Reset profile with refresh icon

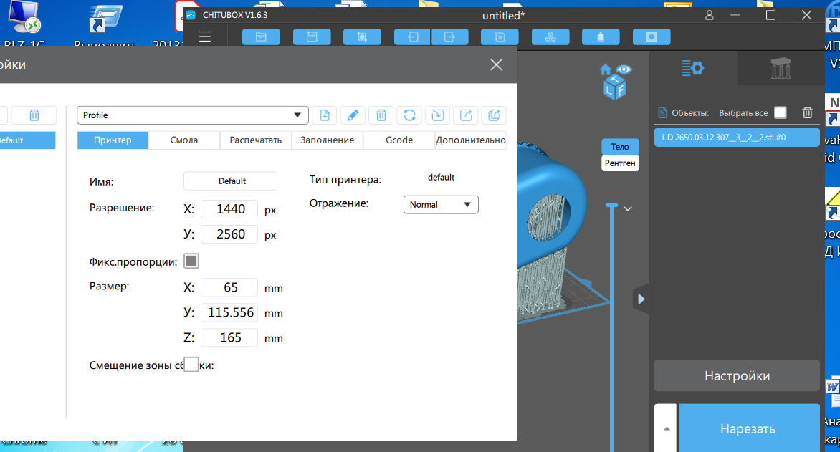pos(409,115)
